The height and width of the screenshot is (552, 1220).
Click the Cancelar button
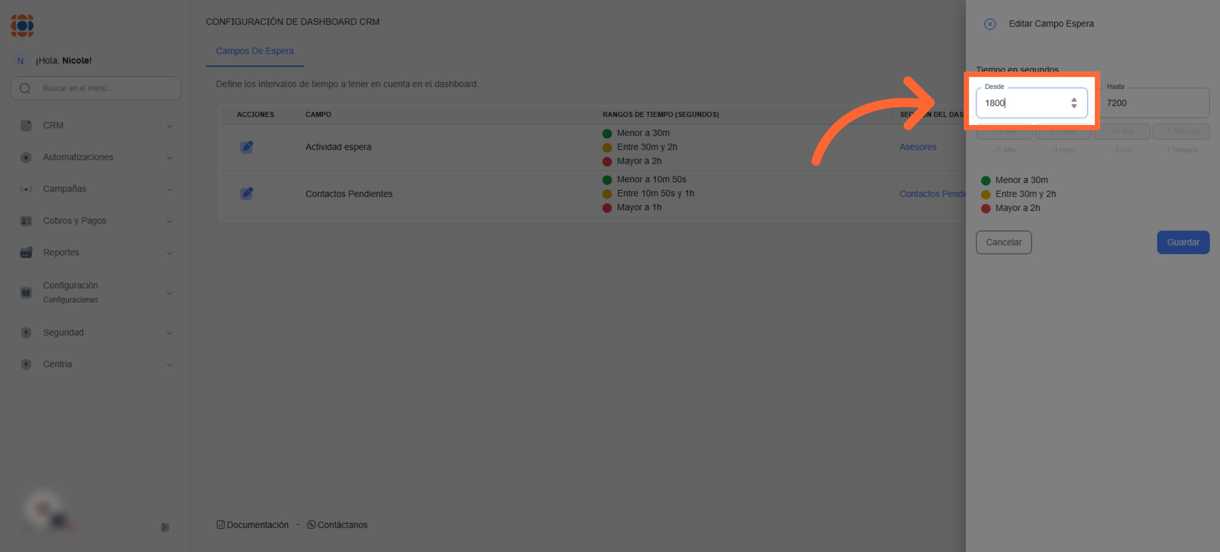(x=1003, y=242)
